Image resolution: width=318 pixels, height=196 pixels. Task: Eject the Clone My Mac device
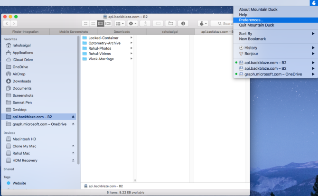tap(73, 146)
